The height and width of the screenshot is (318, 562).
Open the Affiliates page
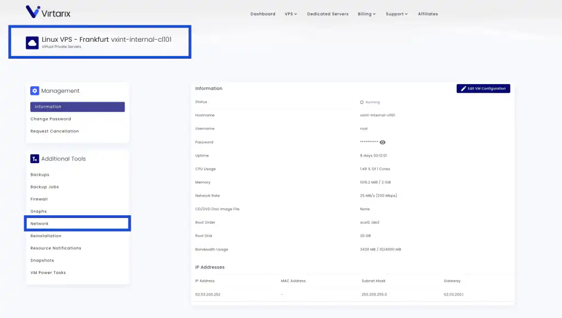pos(428,14)
